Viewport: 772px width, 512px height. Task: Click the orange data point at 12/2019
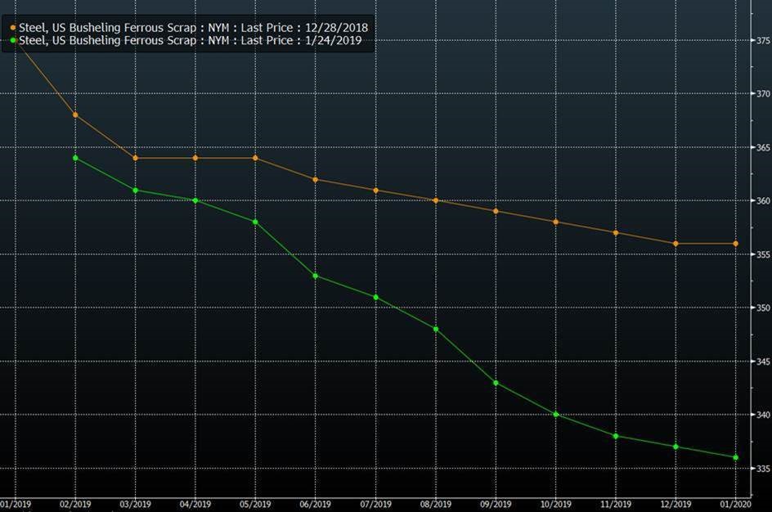(x=675, y=244)
